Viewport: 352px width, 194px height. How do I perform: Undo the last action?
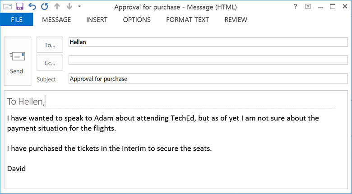[x=32, y=7]
